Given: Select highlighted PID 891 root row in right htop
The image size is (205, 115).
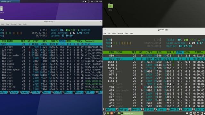Looking at the screenshot, I should 154,59.
